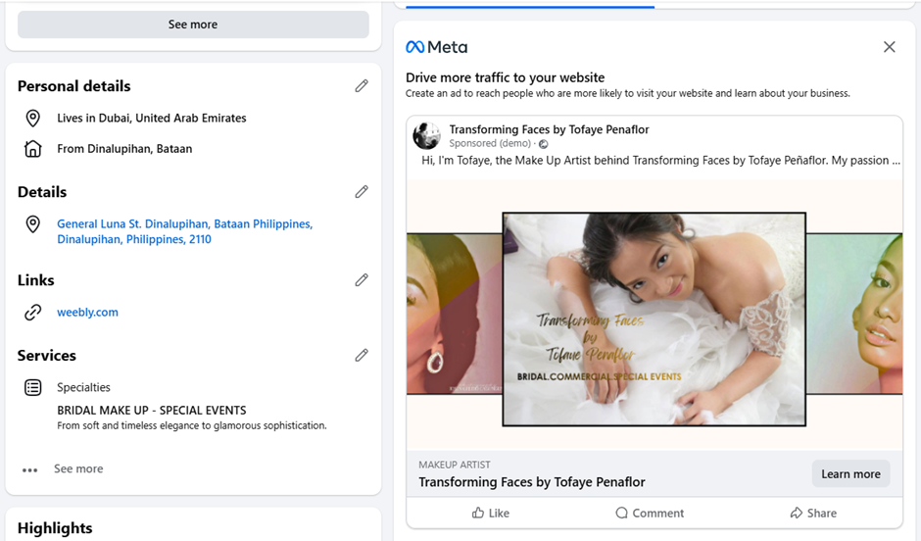This screenshot has width=921, height=541.
Task: Click location pin beside Lives in Dubai
Action: (x=33, y=118)
